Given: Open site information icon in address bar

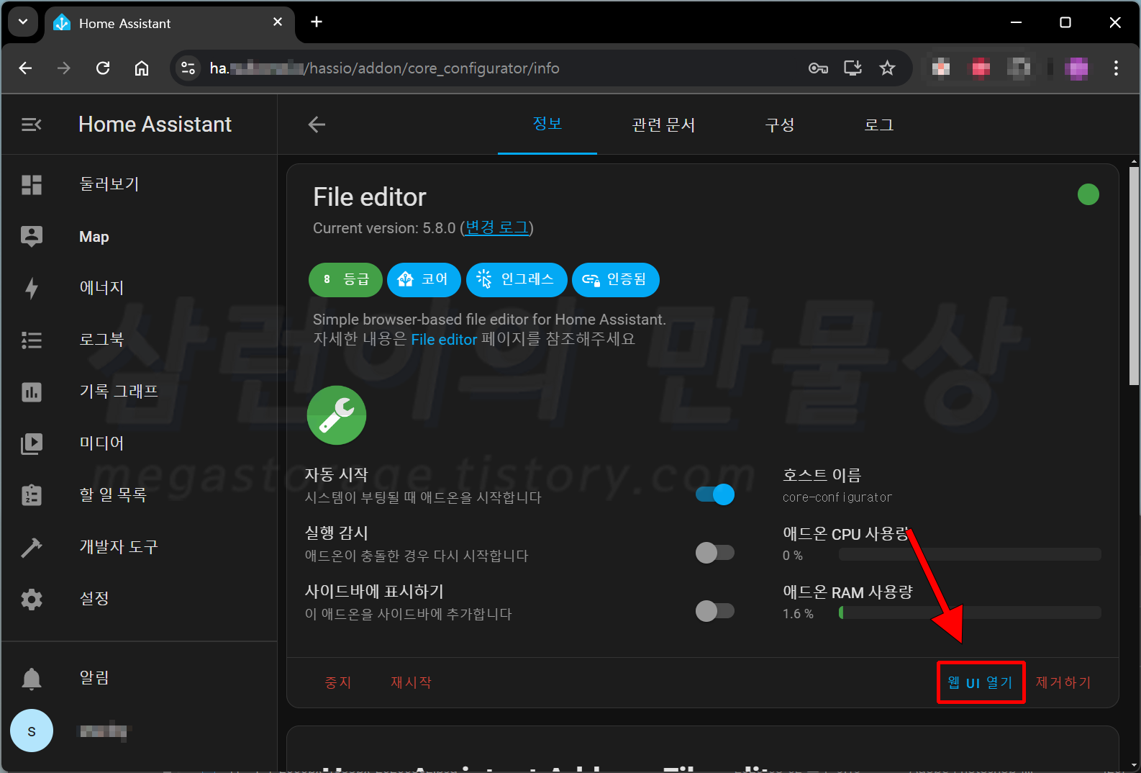Looking at the screenshot, I should click(188, 68).
